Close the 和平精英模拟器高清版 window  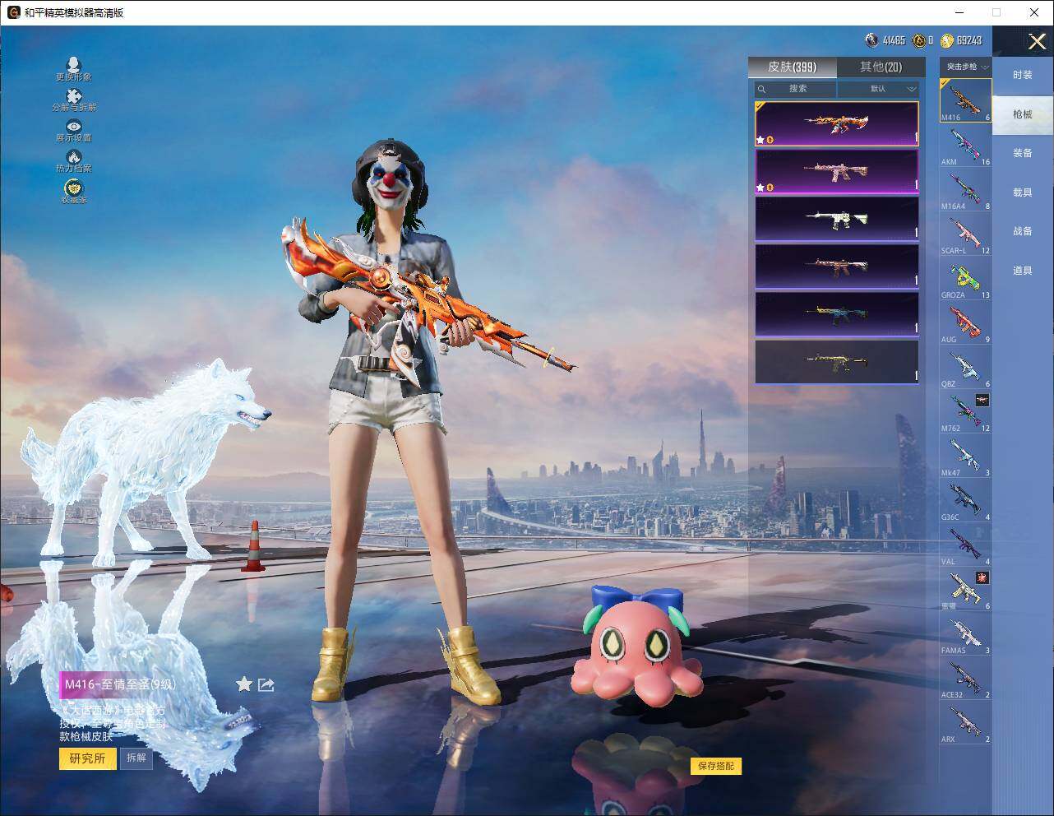point(1034,12)
